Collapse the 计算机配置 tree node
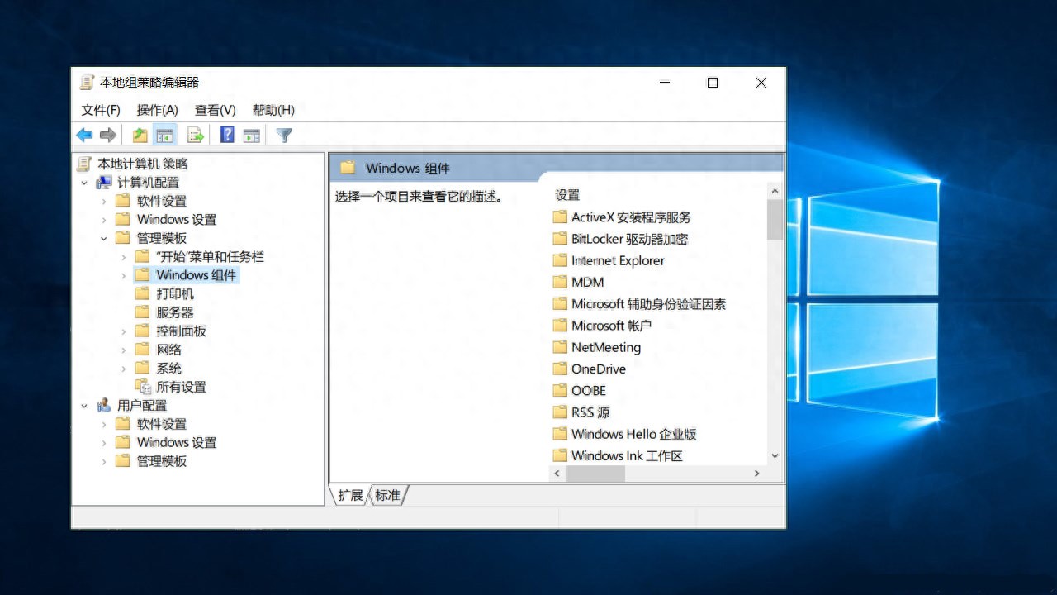The width and height of the screenshot is (1057, 595). click(x=84, y=183)
